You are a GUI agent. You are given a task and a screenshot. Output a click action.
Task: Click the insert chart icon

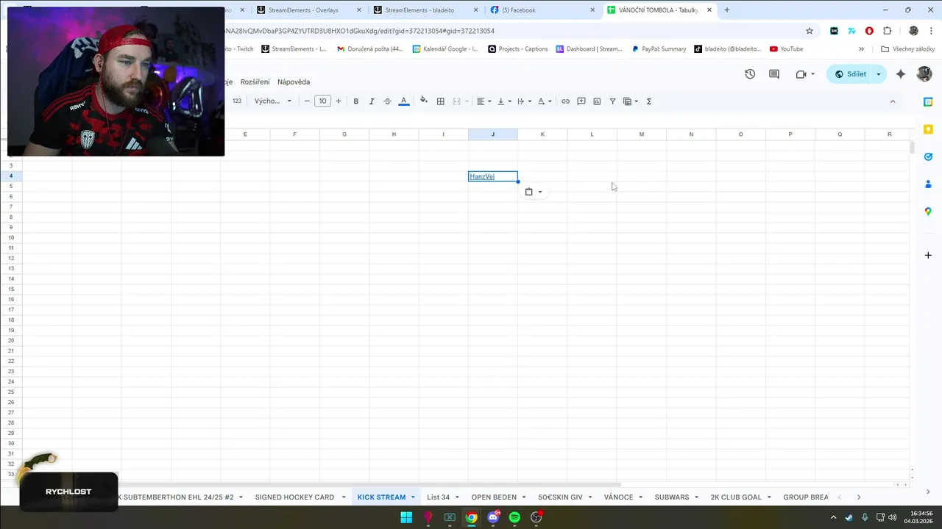tap(597, 101)
